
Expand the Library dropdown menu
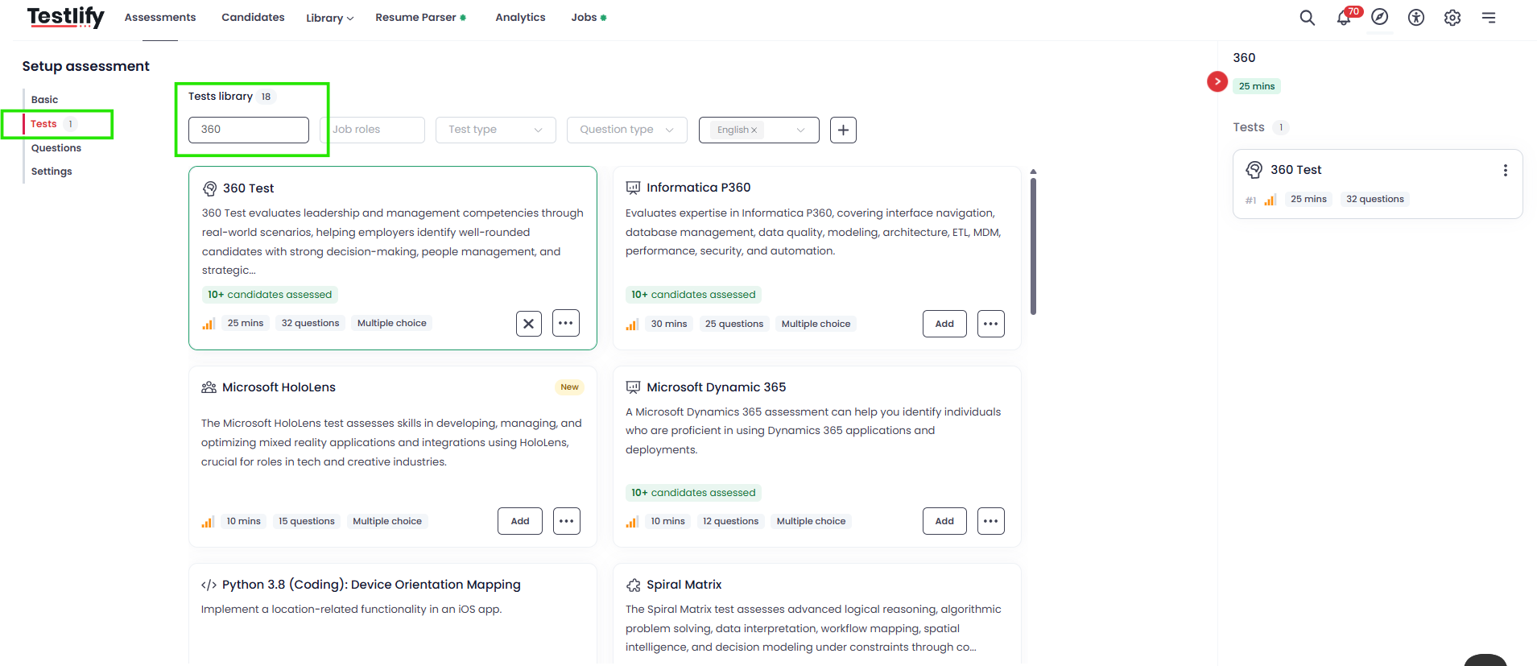(x=329, y=18)
